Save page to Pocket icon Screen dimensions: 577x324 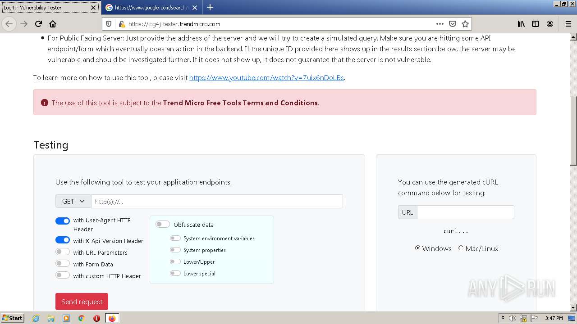[x=453, y=24]
